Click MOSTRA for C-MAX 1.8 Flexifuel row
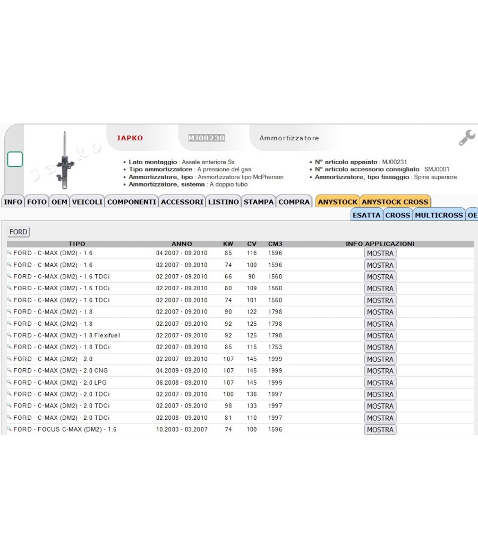This screenshot has height=558, width=478. 380,335
